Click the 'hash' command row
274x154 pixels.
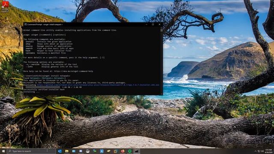tap(48, 51)
